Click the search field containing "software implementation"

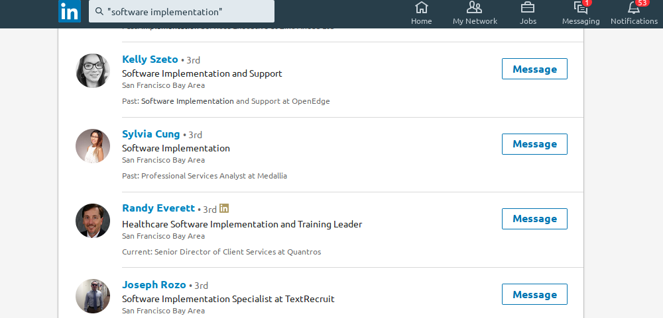tap(182, 11)
